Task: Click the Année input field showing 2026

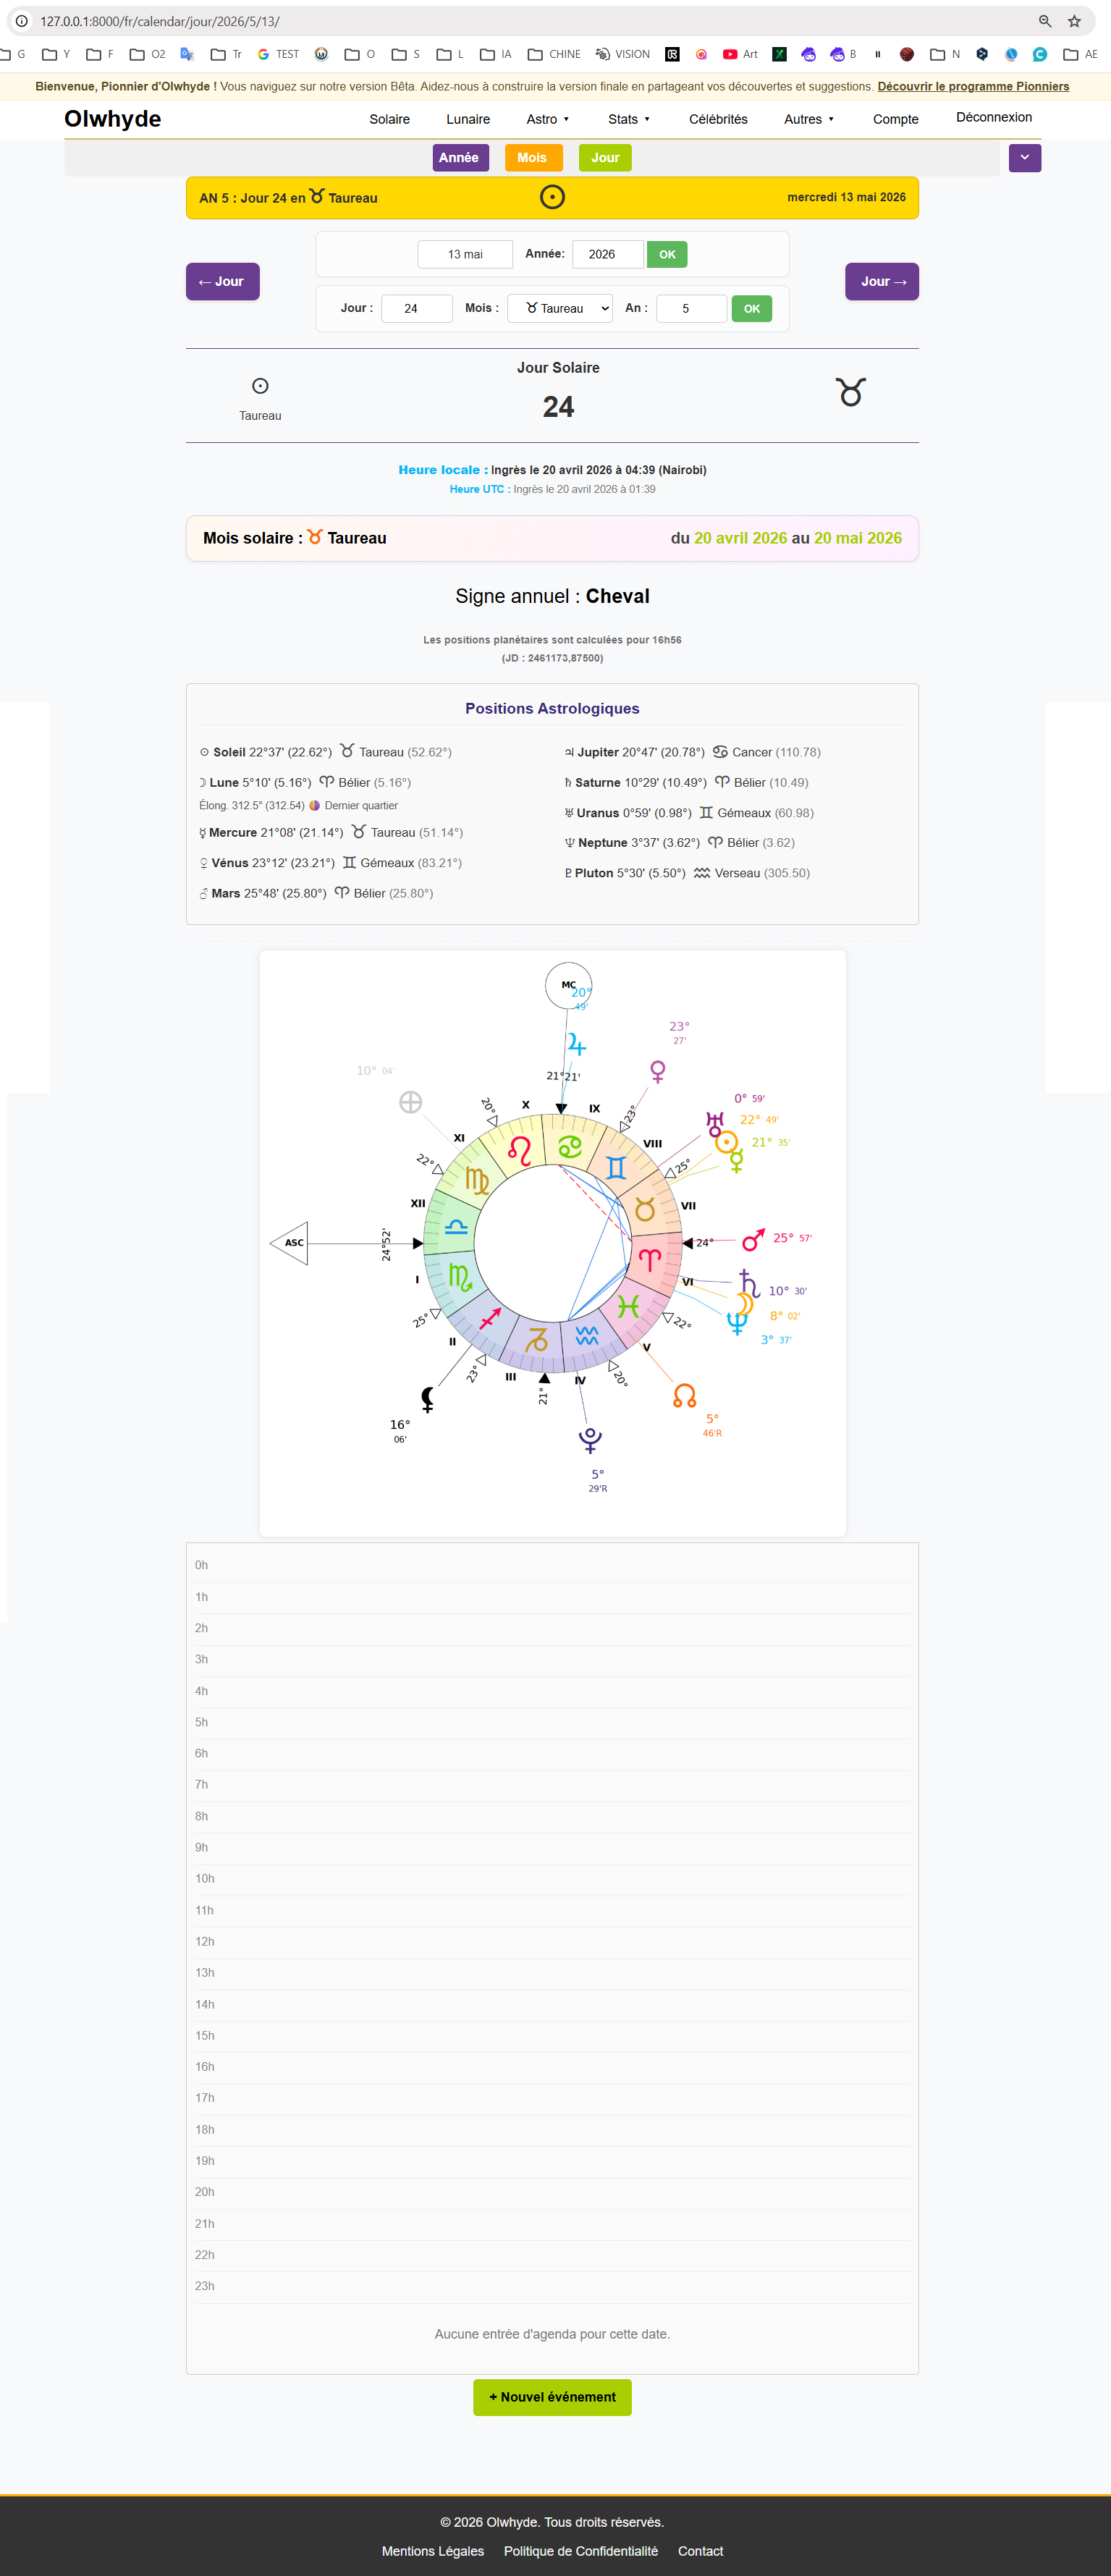Action: [x=608, y=254]
